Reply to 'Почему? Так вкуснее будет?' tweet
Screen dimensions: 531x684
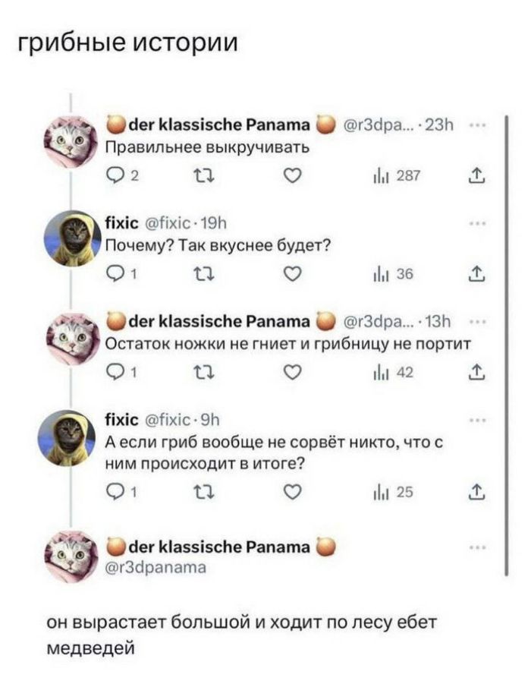(x=115, y=276)
